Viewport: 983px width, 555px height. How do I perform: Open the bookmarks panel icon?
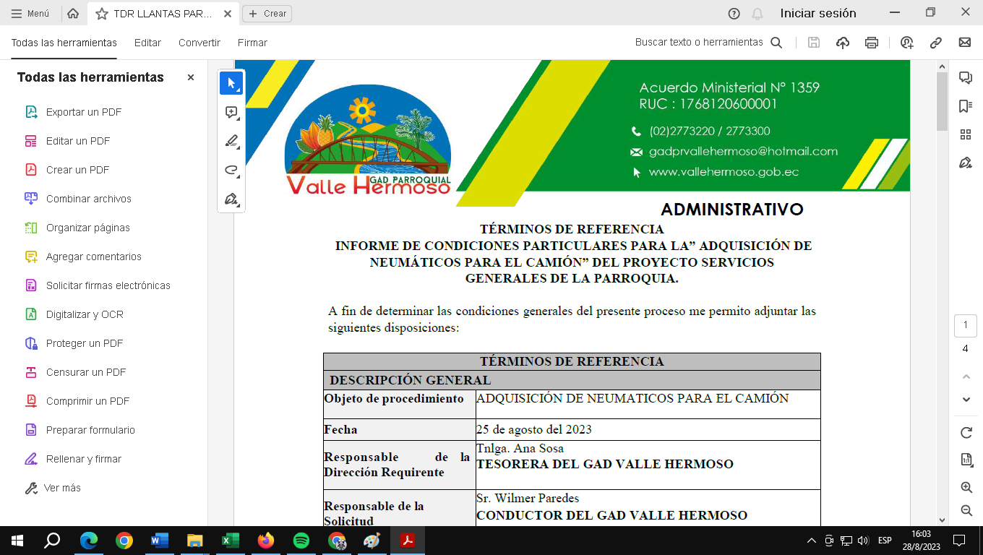965,106
